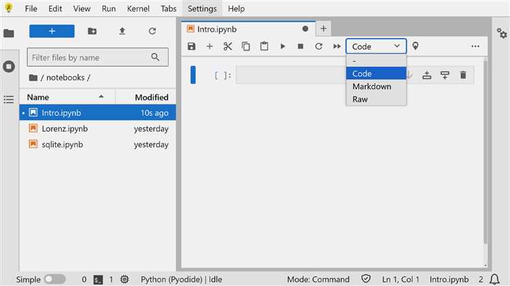Click the debugger pin icon in toolbar
510x286 pixels.
(415, 46)
